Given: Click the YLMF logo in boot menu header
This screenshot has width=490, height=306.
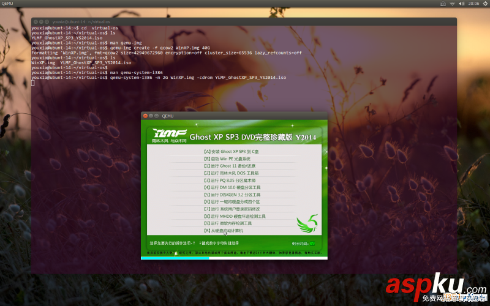Looking at the screenshot, I should point(170,135).
